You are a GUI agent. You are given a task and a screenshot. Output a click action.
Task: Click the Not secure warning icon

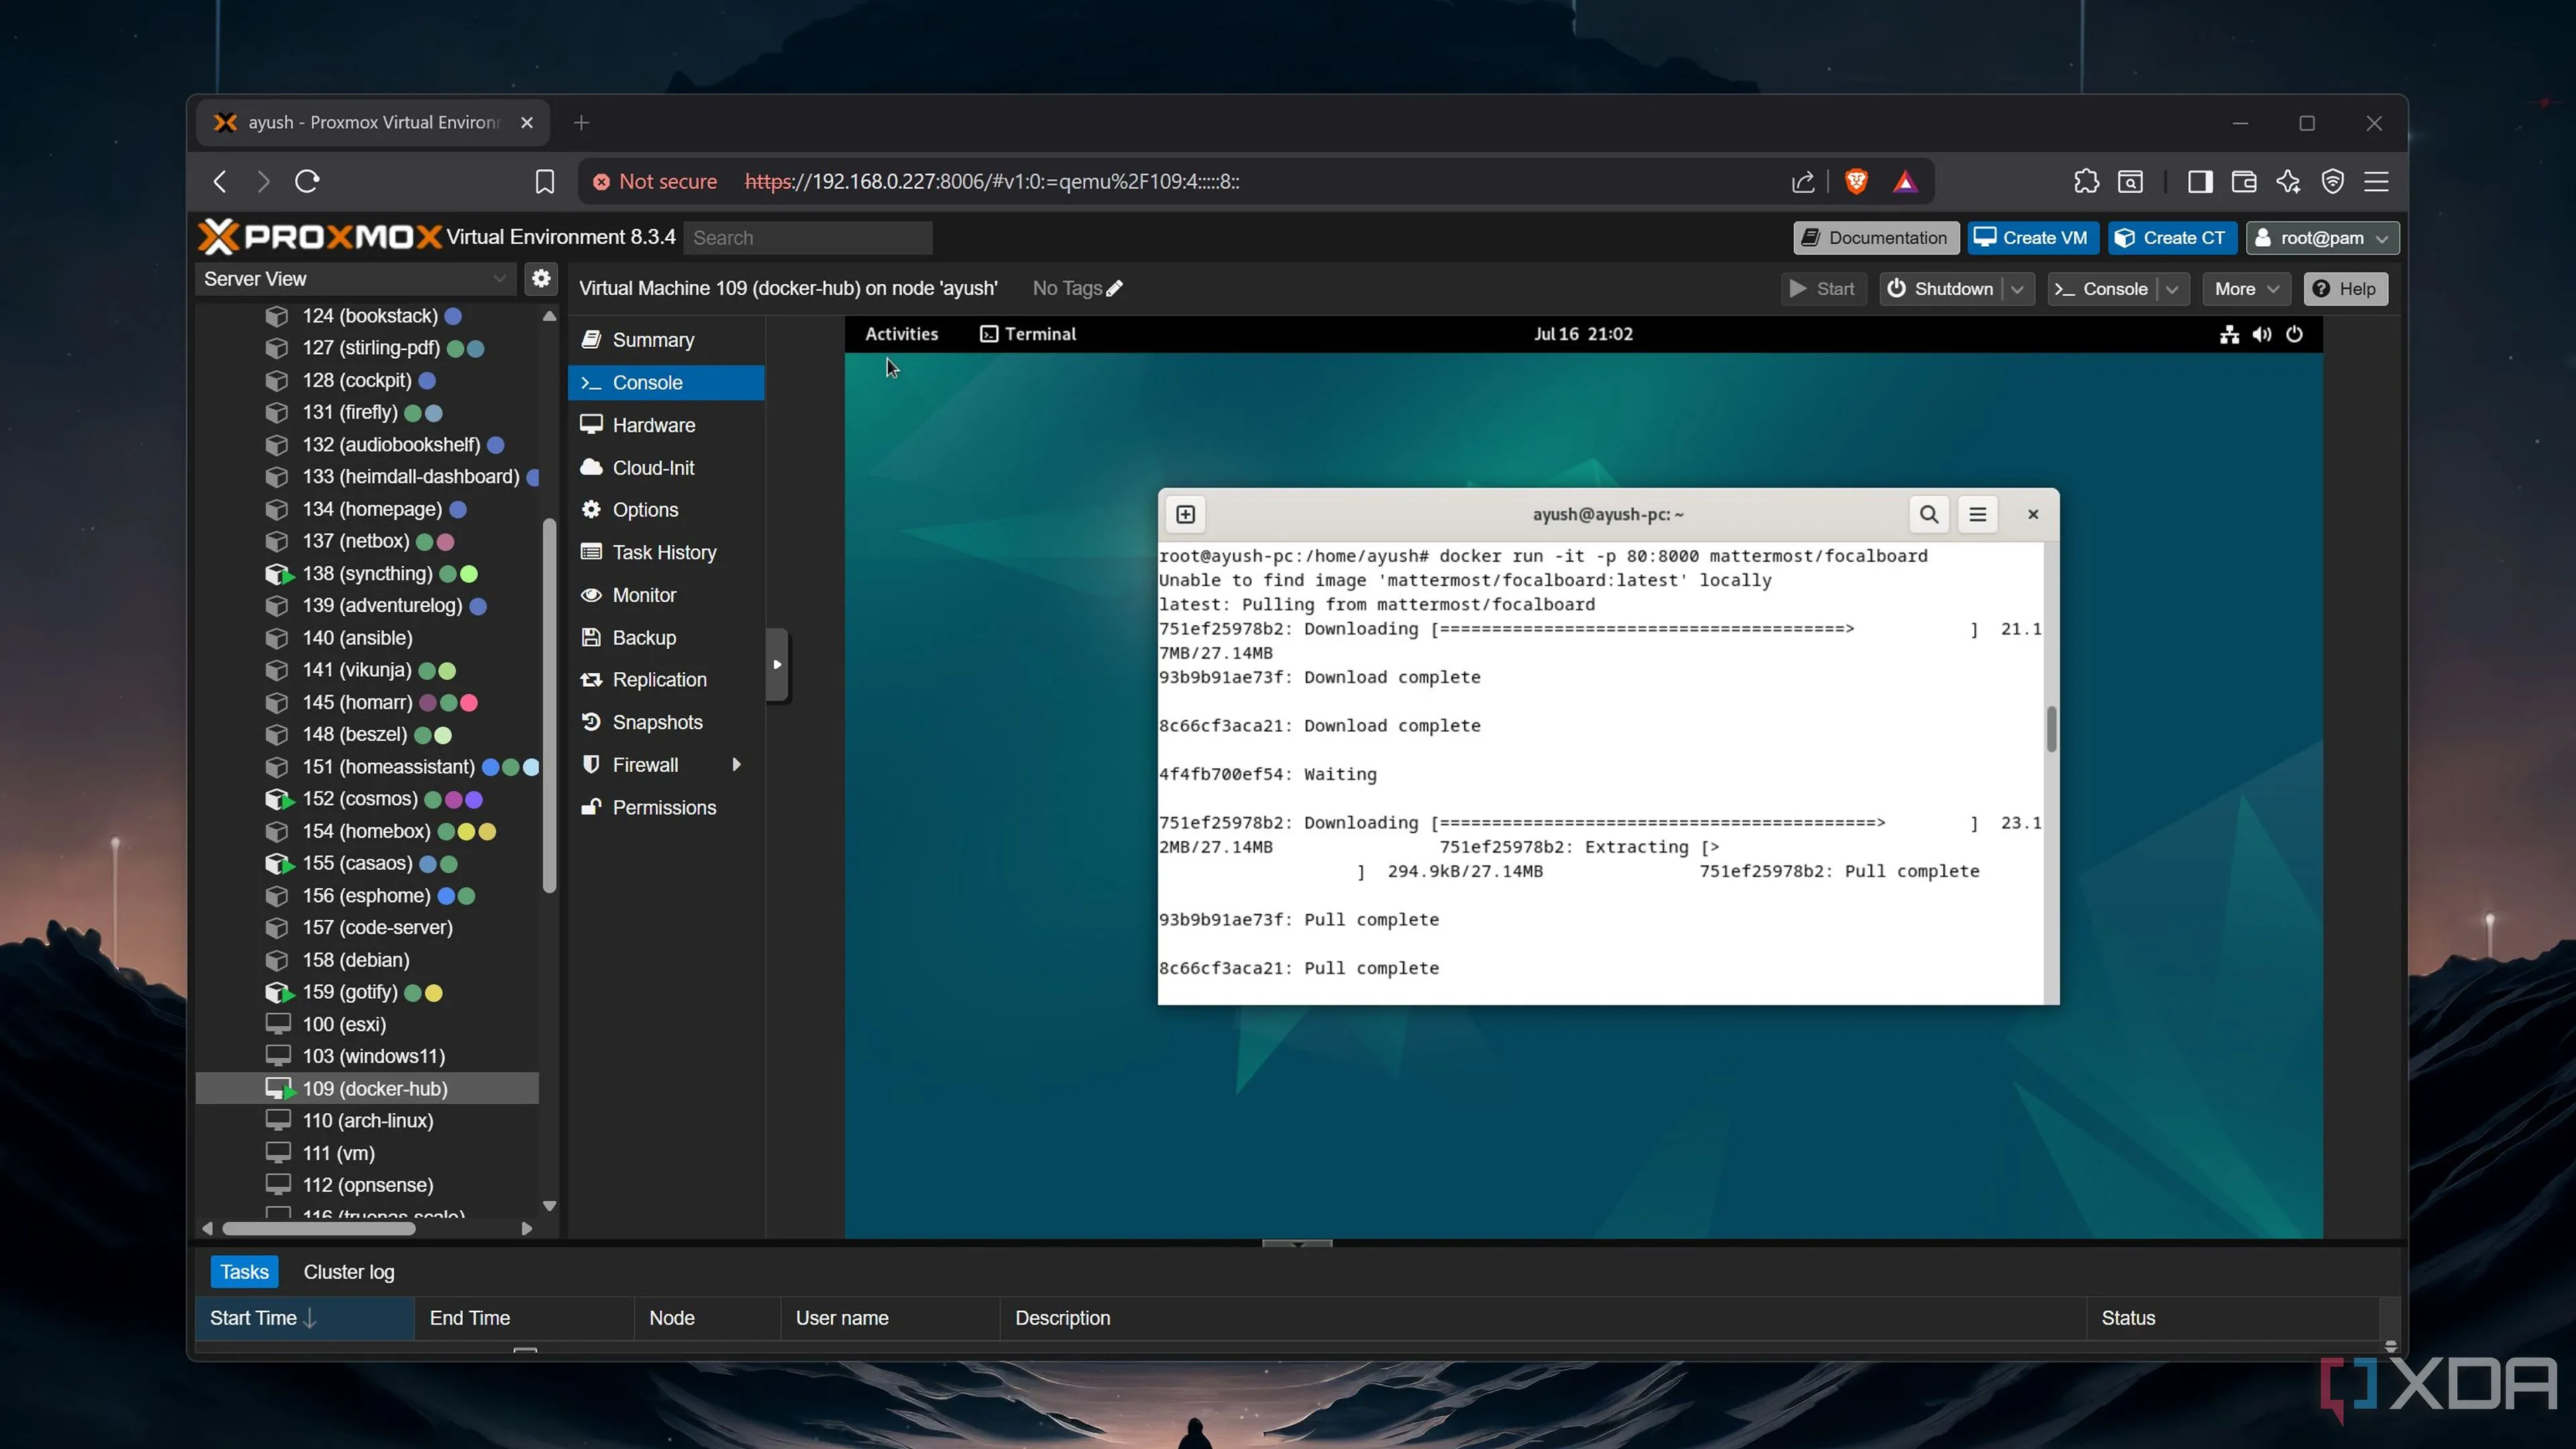click(601, 181)
